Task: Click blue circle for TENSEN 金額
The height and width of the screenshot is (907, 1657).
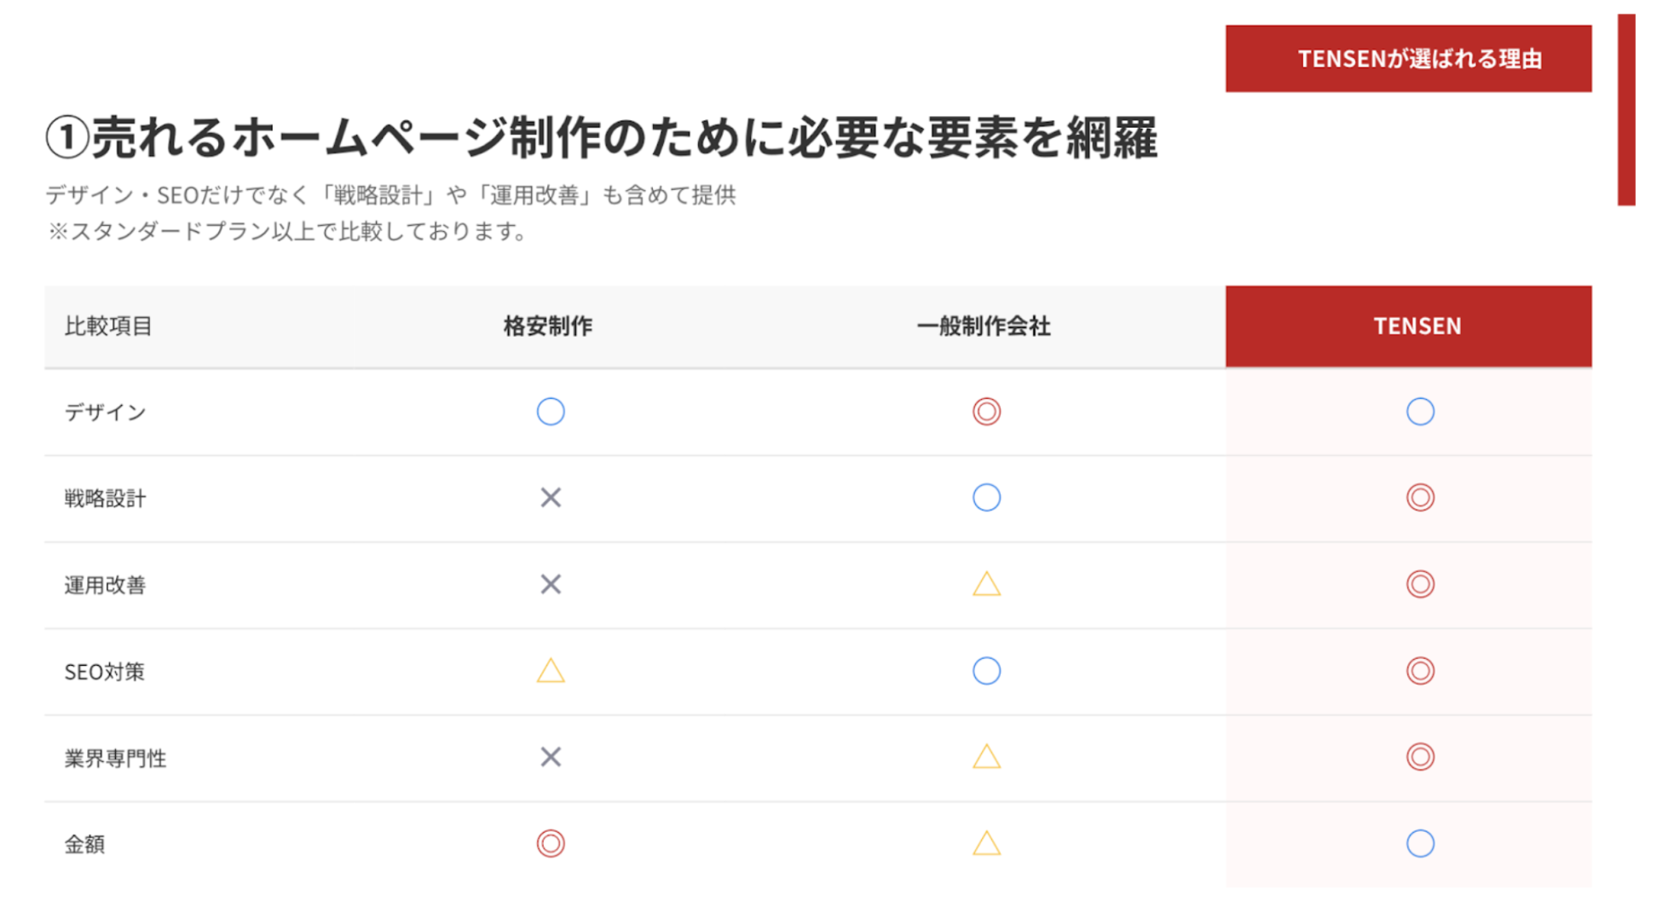Action: pos(1420,844)
